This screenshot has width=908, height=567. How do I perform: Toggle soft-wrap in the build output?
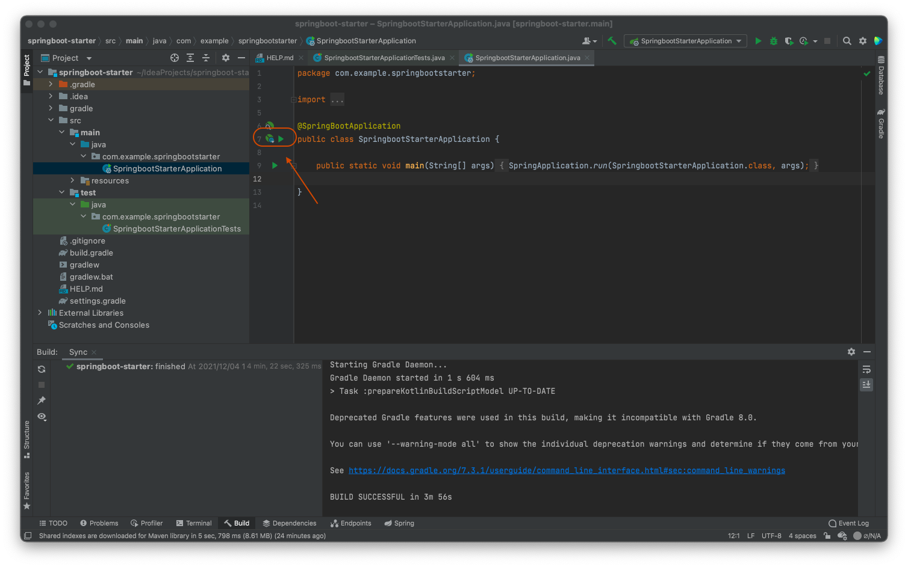pyautogui.click(x=866, y=369)
